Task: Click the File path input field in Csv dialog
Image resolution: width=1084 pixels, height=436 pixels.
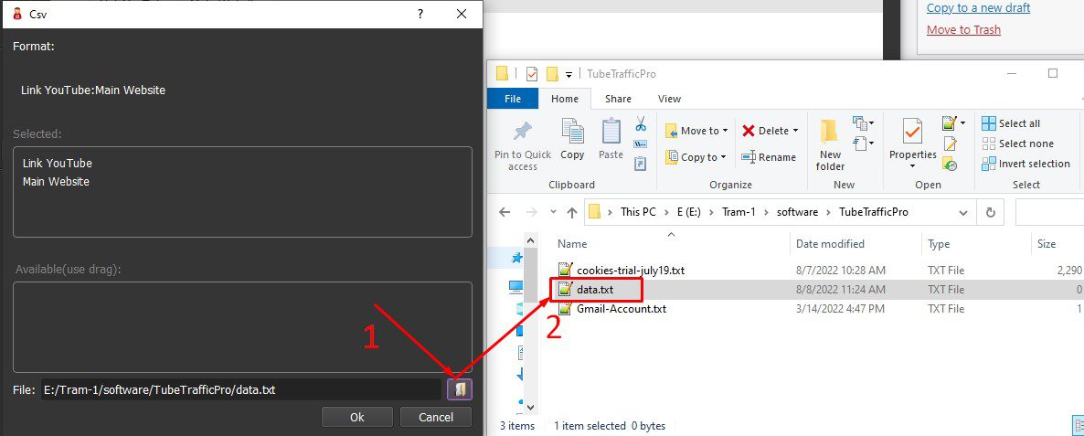Action: (x=240, y=389)
